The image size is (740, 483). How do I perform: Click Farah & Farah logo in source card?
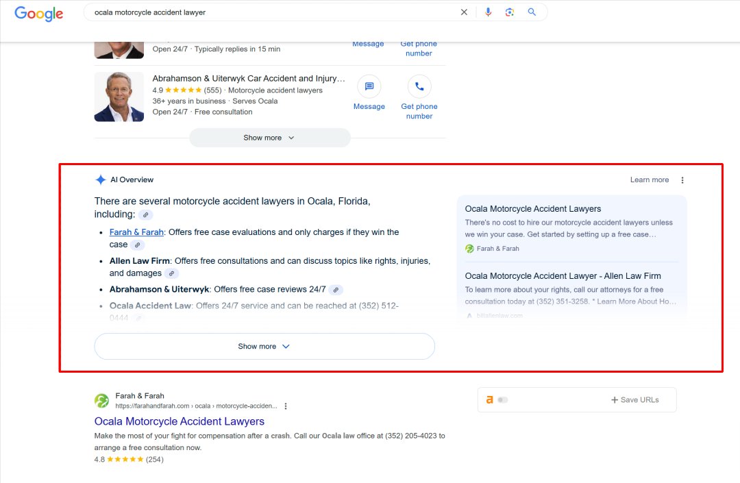[x=469, y=249]
